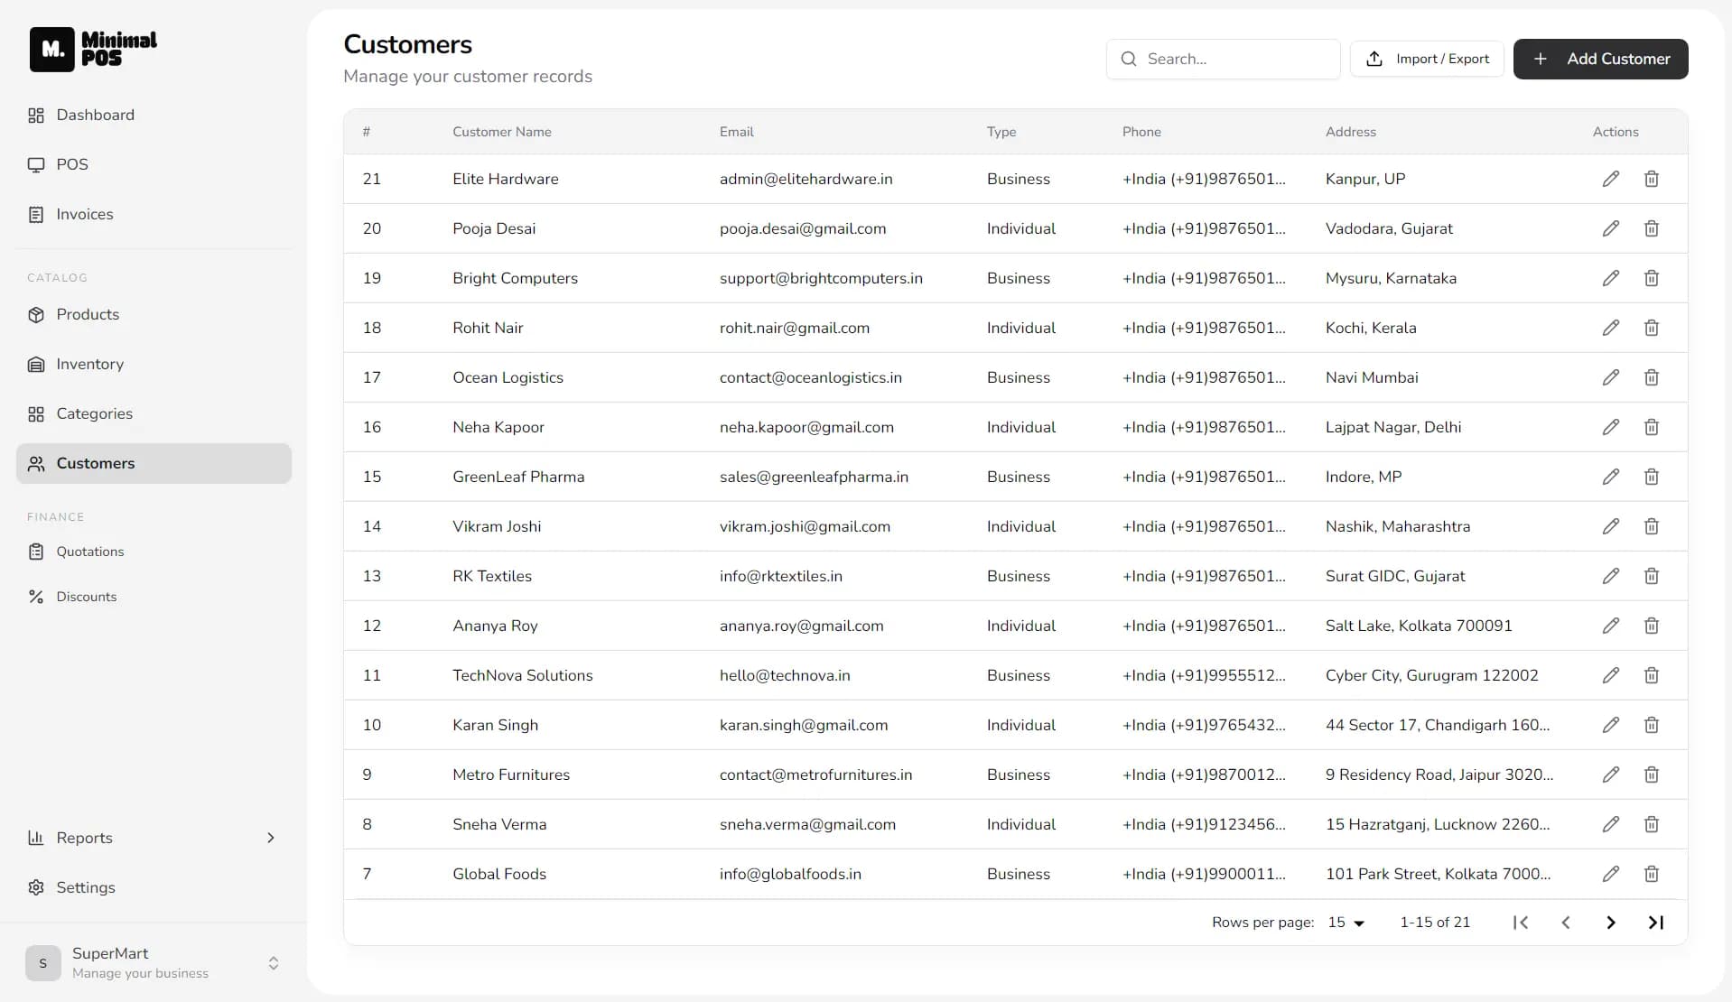This screenshot has width=1732, height=1002.
Task: Delete the Pooja Desai customer row
Action: (1651, 228)
